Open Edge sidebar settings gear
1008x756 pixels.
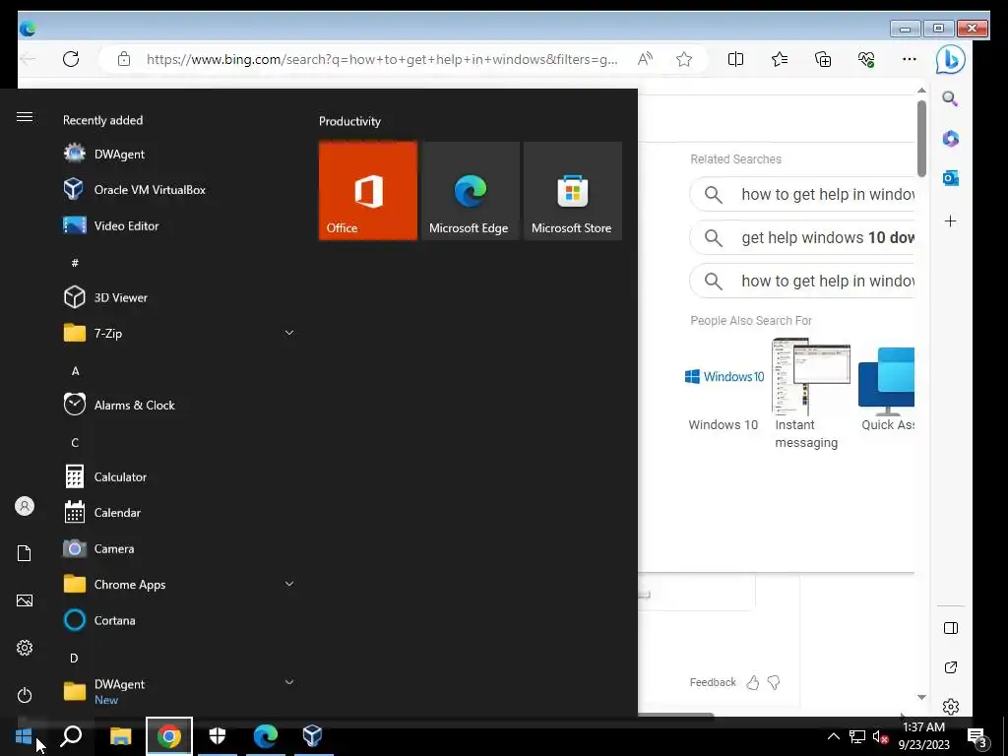point(950,707)
